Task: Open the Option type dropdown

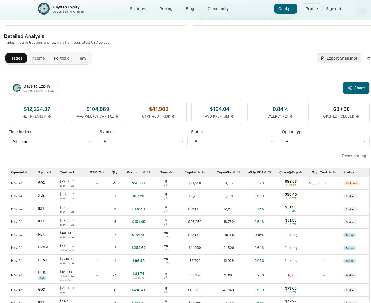Action: pos(325,142)
